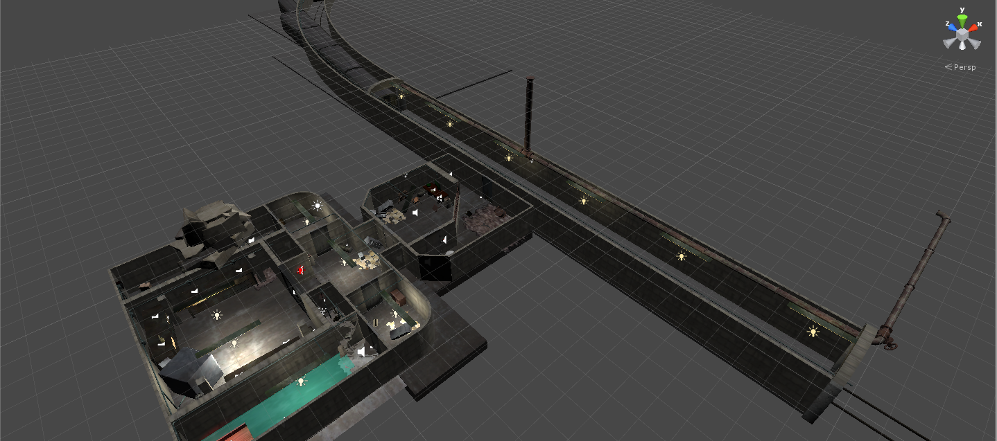The image size is (997, 441).
Task: Click the green Y axis cone
Action: 962,19
